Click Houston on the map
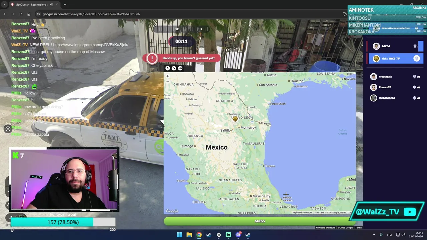The height and width of the screenshot is (240, 427). tap(297, 81)
